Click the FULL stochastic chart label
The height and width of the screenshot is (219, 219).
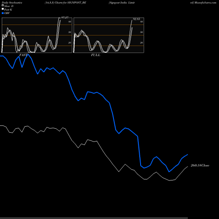[95, 55]
